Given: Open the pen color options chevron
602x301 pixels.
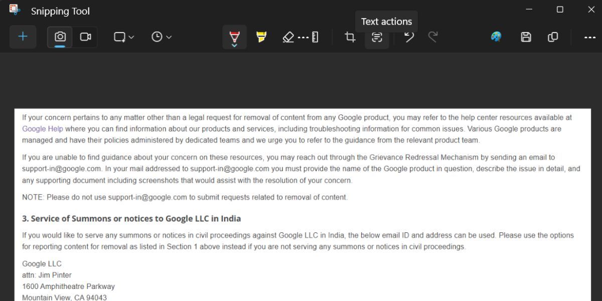Looking at the screenshot, I should (234, 45).
